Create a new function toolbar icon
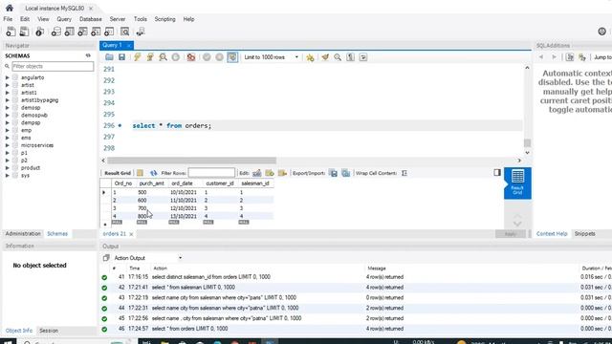The image size is (612, 344). point(109,32)
